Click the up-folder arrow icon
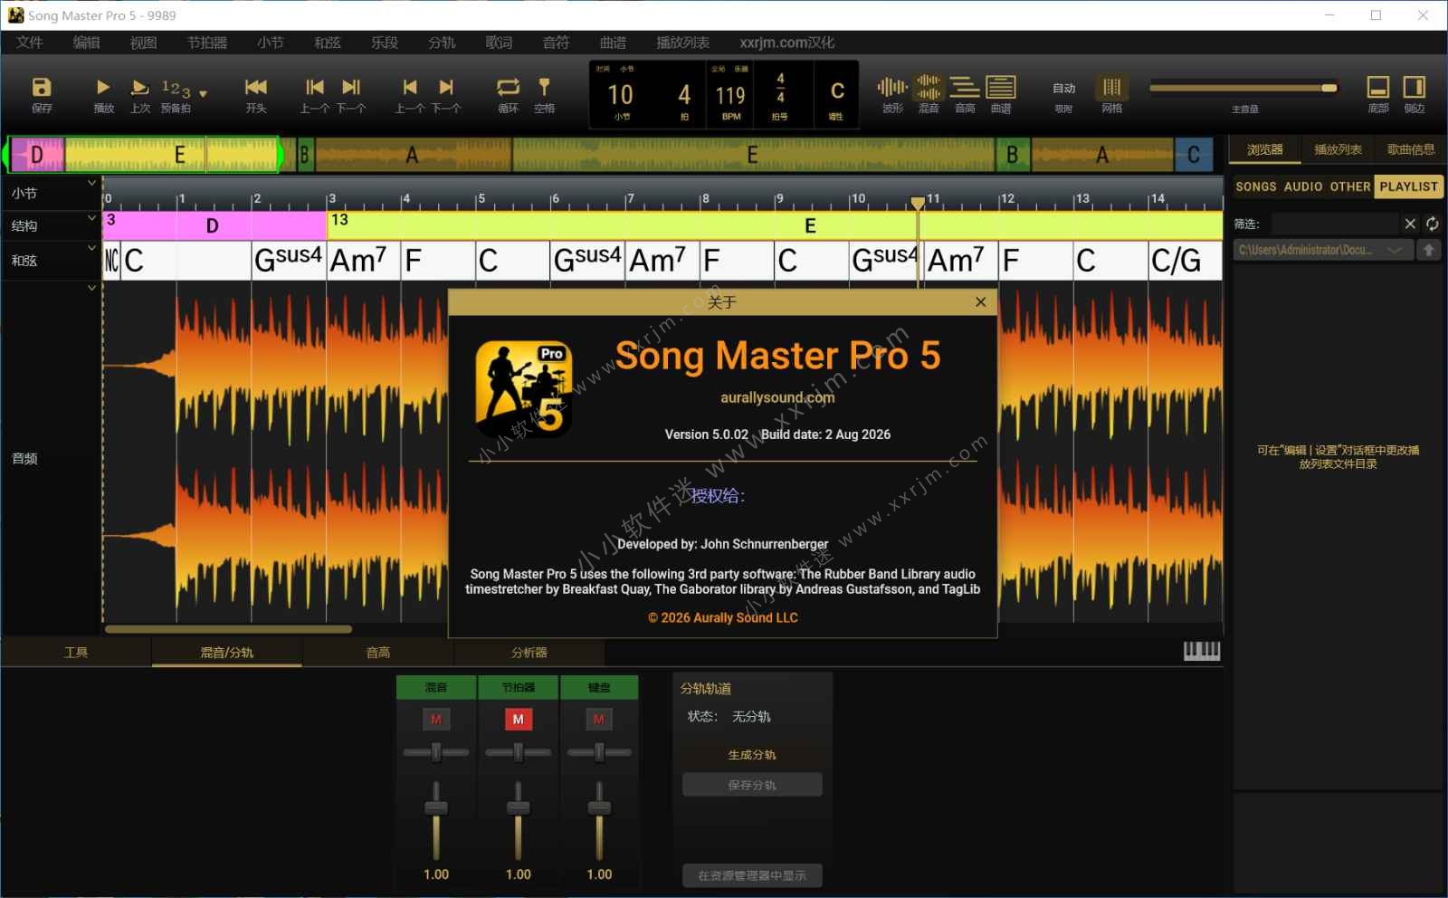 pyautogui.click(x=1429, y=250)
